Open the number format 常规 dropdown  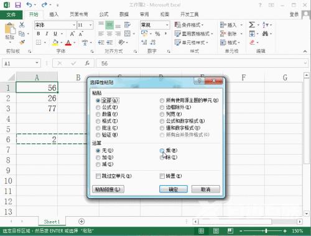click(x=167, y=25)
